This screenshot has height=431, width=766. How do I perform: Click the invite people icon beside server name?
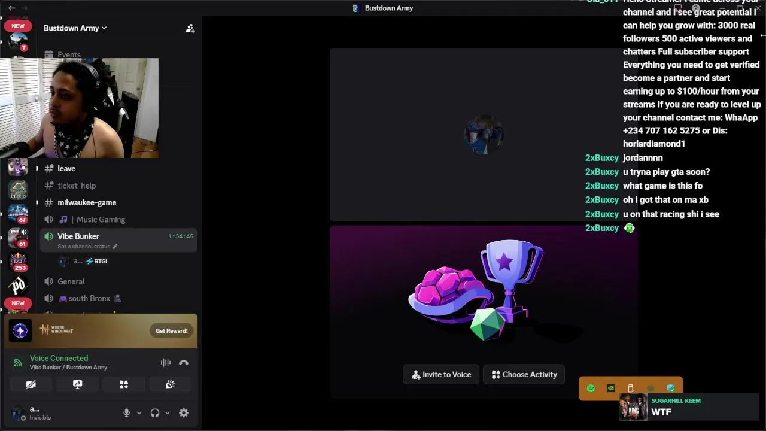(x=190, y=28)
